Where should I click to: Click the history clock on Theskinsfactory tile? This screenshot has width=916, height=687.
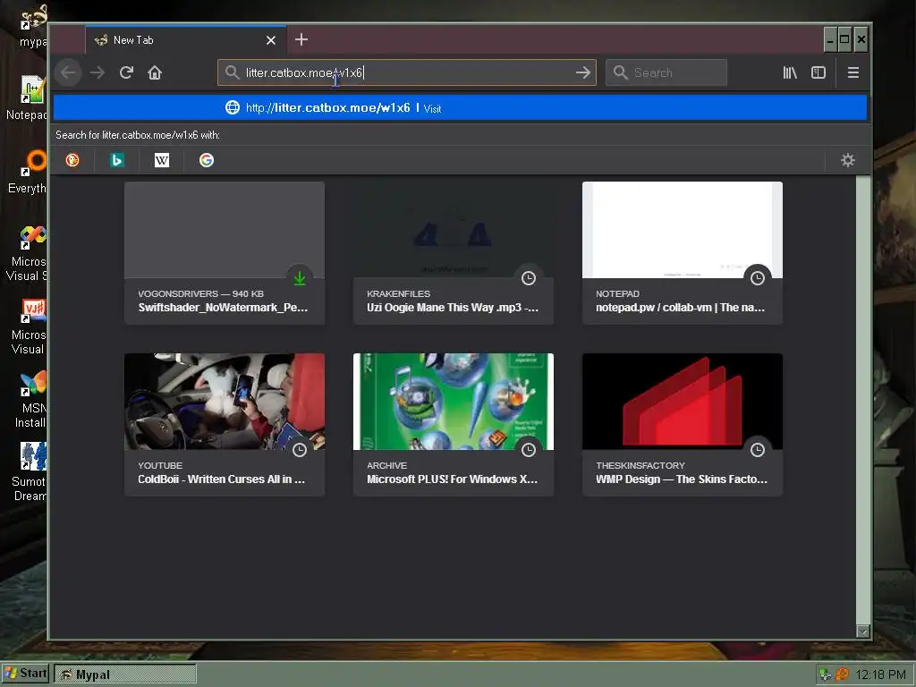click(758, 450)
